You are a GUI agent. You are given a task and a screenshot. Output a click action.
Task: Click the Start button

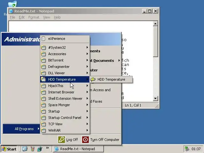coord(9,149)
